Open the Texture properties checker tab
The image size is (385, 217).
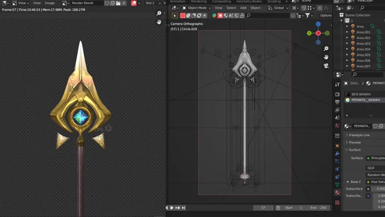(x=337, y=202)
